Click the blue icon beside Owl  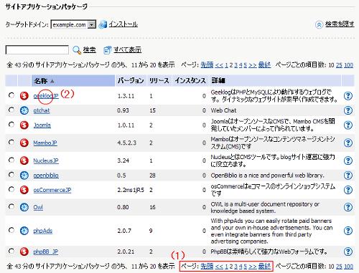pos(24,207)
